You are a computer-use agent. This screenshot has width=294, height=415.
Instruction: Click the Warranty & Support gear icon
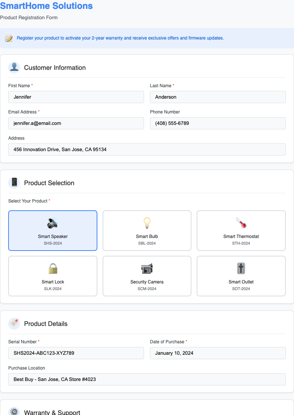click(14, 411)
